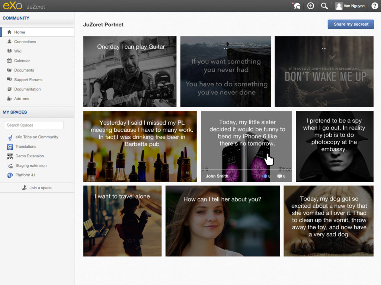Open the eXo Tribe on Community space
381x285 pixels.
click(36, 137)
